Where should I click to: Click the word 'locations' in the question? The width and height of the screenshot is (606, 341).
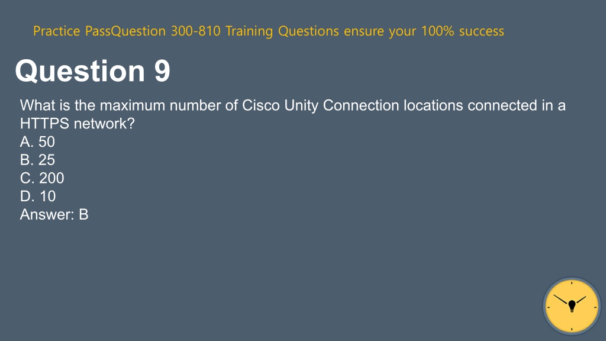pos(433,105)
